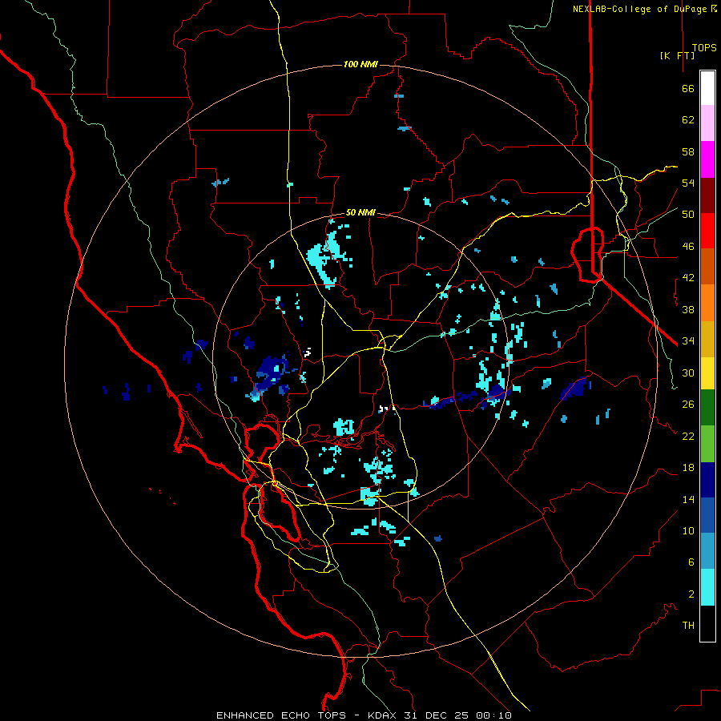The width and height of the screenshot is (721, 721).
Task: Click the light pink swatch between 62 and 66
Action: [x=707, y=123]
